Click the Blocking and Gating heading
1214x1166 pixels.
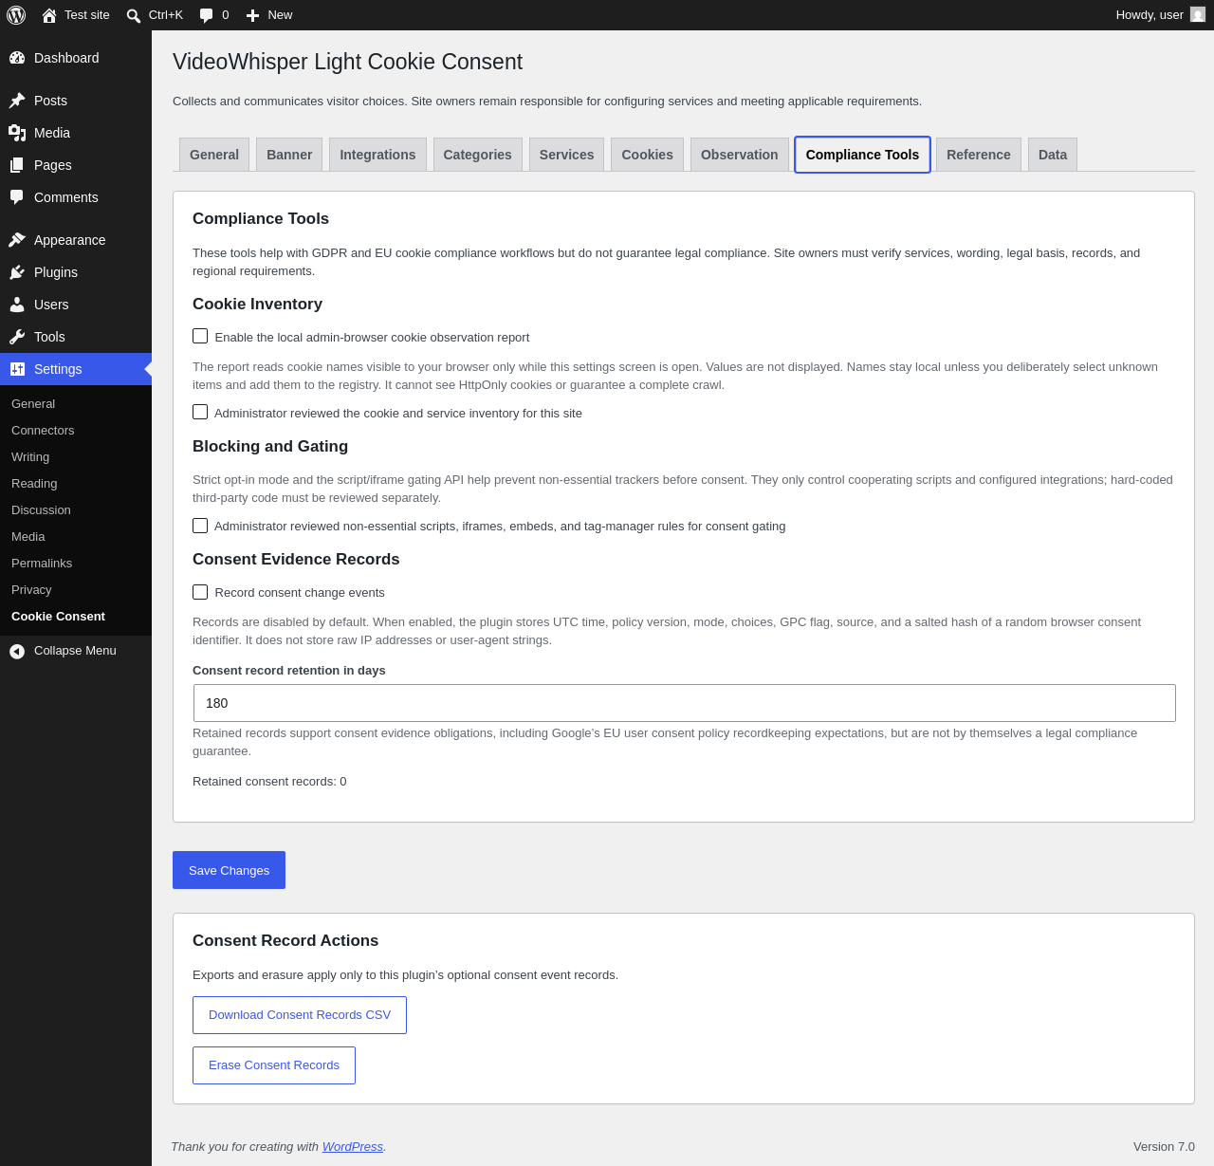point(270,447)
